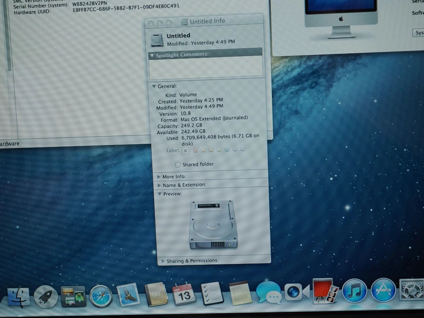Launch Launchpad
This screenshot has width=424, height=318.
click(x=45, y=296)
